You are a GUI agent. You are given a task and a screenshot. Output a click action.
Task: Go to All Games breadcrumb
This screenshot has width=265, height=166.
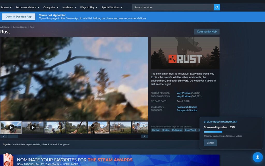(5, 27)
